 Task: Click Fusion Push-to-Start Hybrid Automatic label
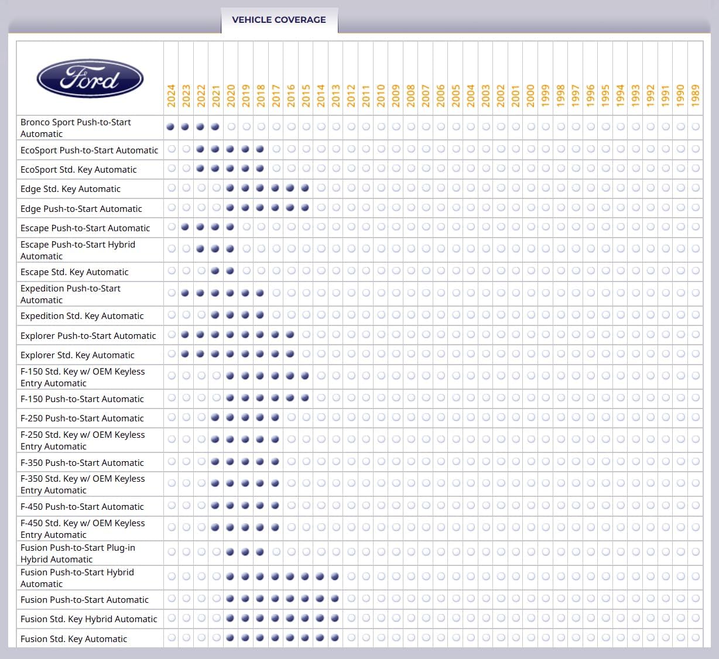click(77, 578)
